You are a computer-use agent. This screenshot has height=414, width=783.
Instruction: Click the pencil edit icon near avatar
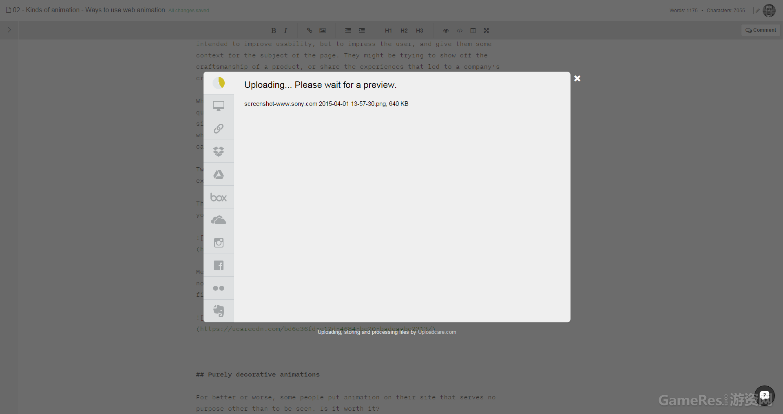[x=758, y=11]
